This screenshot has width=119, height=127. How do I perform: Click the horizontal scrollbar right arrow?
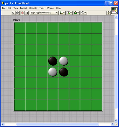pos(113,124)
